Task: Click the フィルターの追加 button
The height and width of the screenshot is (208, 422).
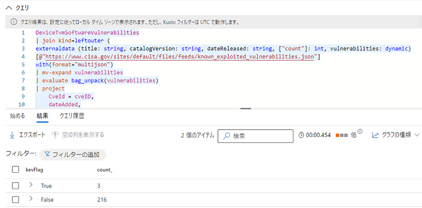Action: 72,154
